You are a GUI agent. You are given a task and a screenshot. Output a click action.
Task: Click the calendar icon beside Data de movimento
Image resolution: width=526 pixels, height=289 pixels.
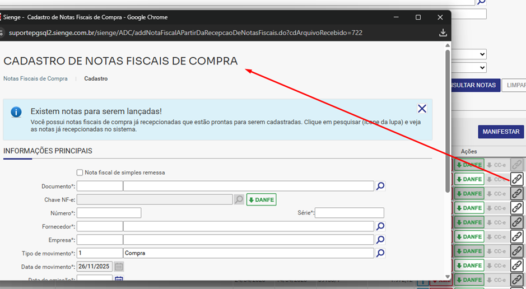pos(119,267)
